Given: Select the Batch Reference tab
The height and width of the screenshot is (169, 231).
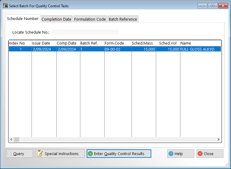Looking at the screenshot, I should (x=123, y=19).
